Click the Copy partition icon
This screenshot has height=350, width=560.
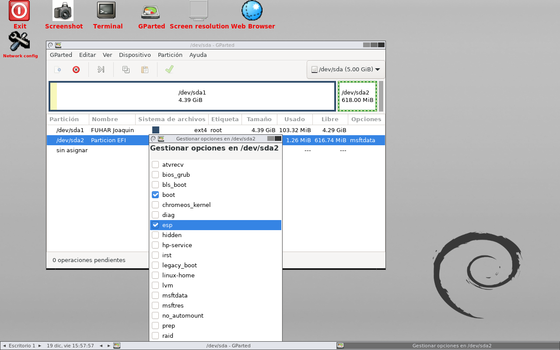pyautogui.click(x=126, y=70)
